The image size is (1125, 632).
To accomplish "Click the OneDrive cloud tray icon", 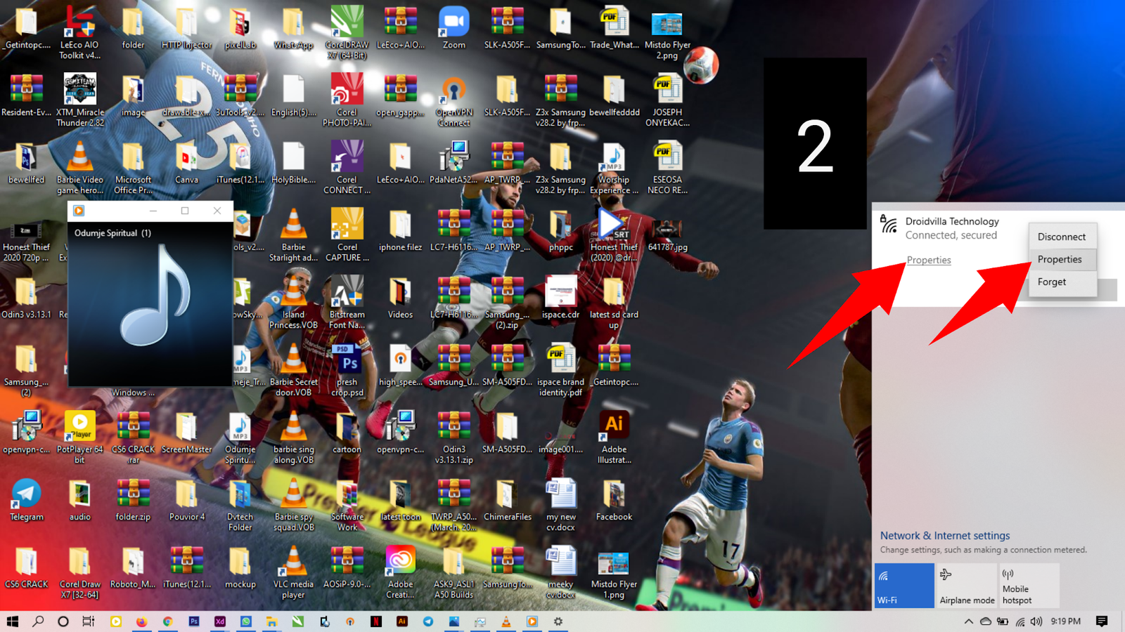I will pos(985,621).
